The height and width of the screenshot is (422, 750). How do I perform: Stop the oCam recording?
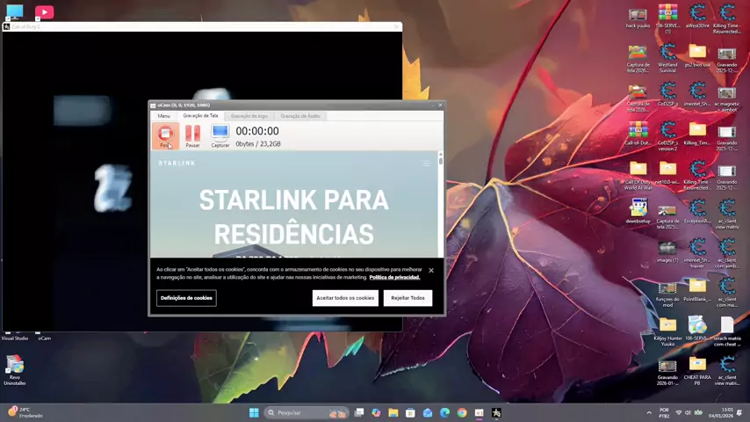pyautogui.click(x=165, y=135)
